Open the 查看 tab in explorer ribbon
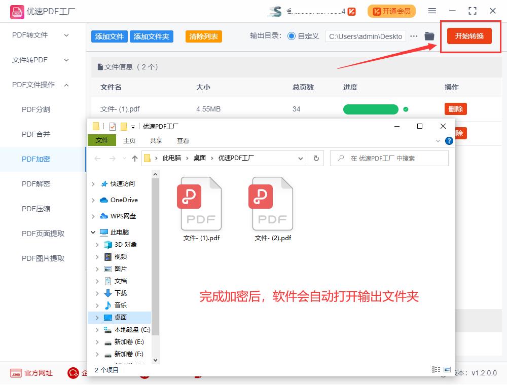 [183, 140]
